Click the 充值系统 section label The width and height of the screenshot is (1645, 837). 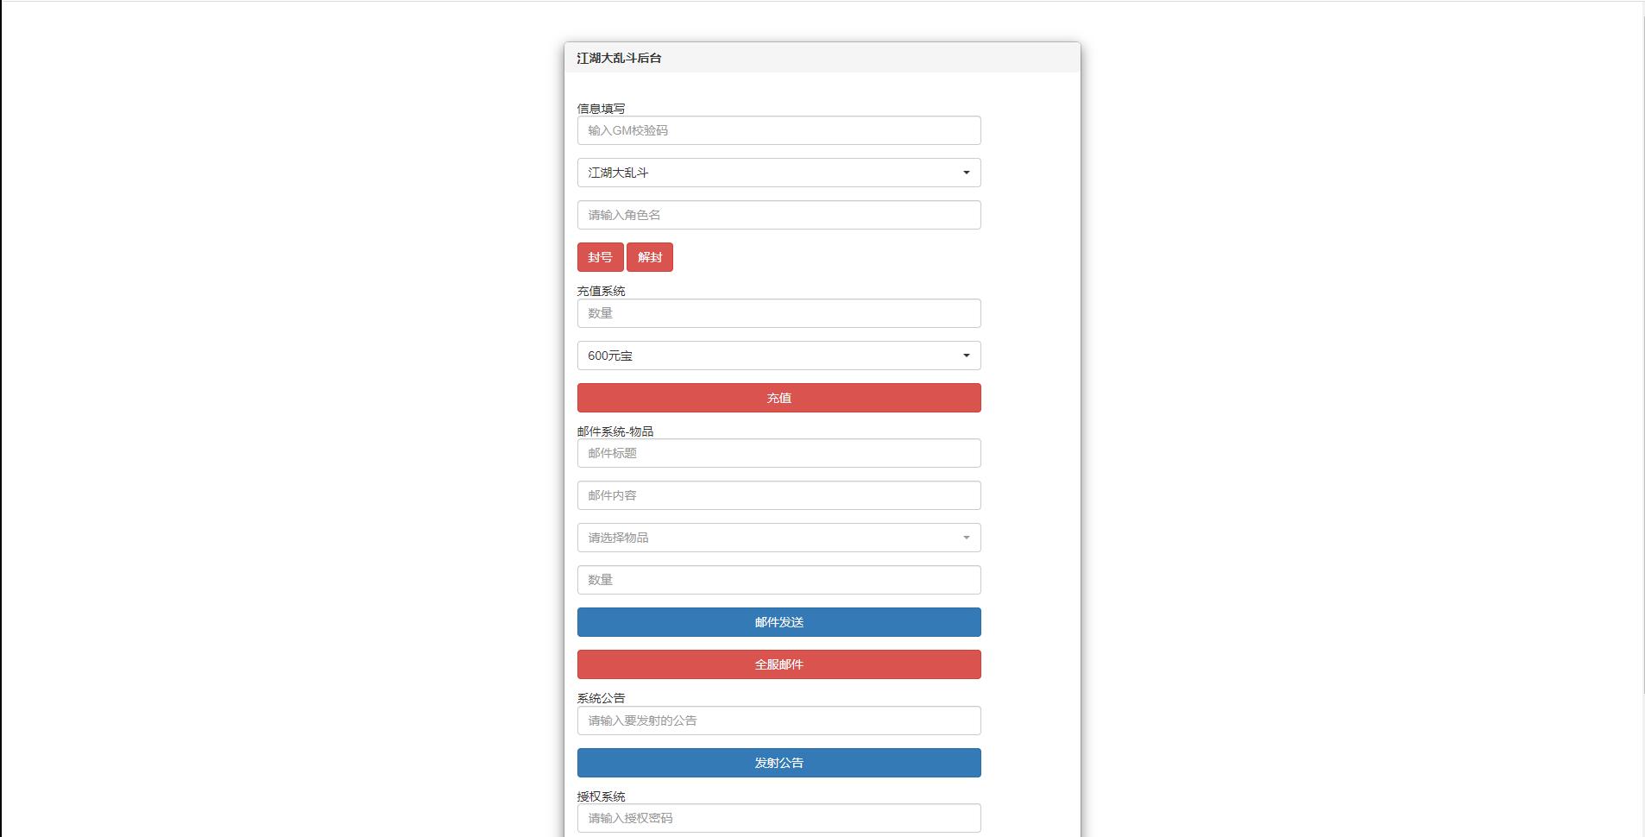[601, 292]
